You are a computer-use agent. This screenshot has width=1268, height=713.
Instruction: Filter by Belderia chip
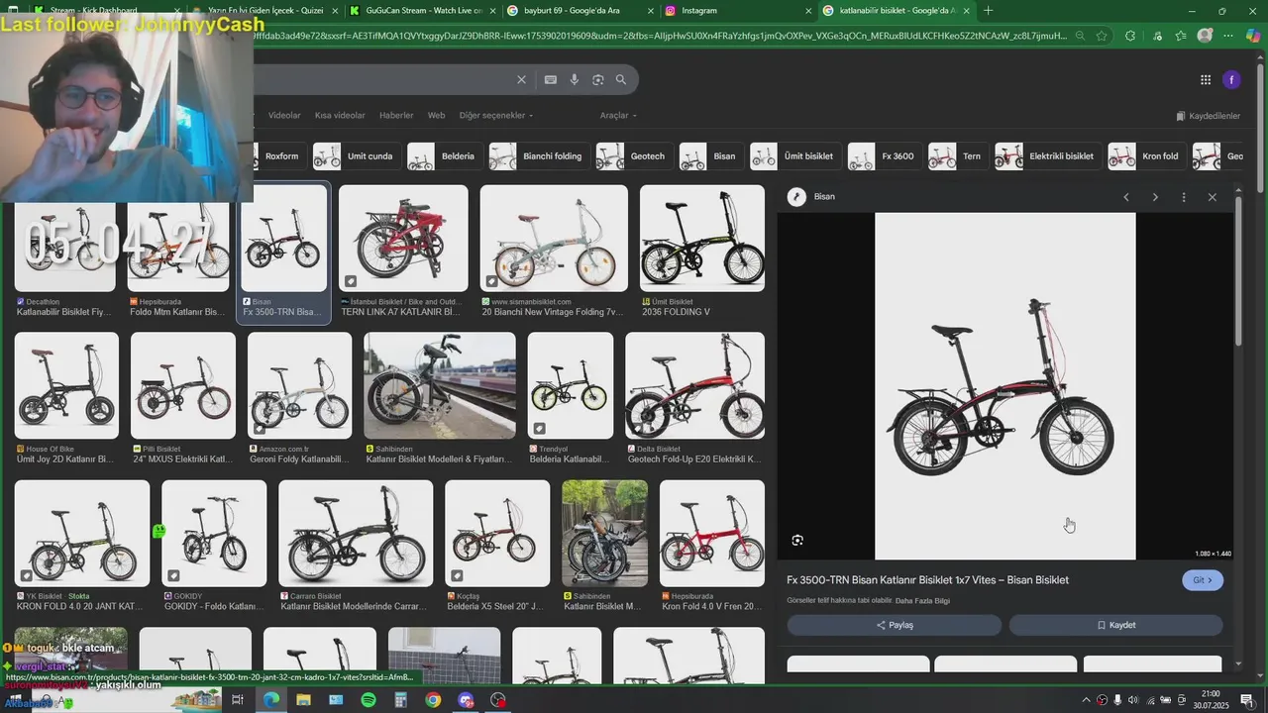(x=444, y=156)
